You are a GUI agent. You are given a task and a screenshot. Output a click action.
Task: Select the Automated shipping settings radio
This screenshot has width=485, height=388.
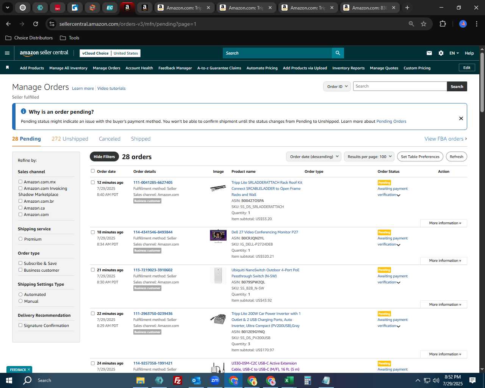(x=20, y=294)
